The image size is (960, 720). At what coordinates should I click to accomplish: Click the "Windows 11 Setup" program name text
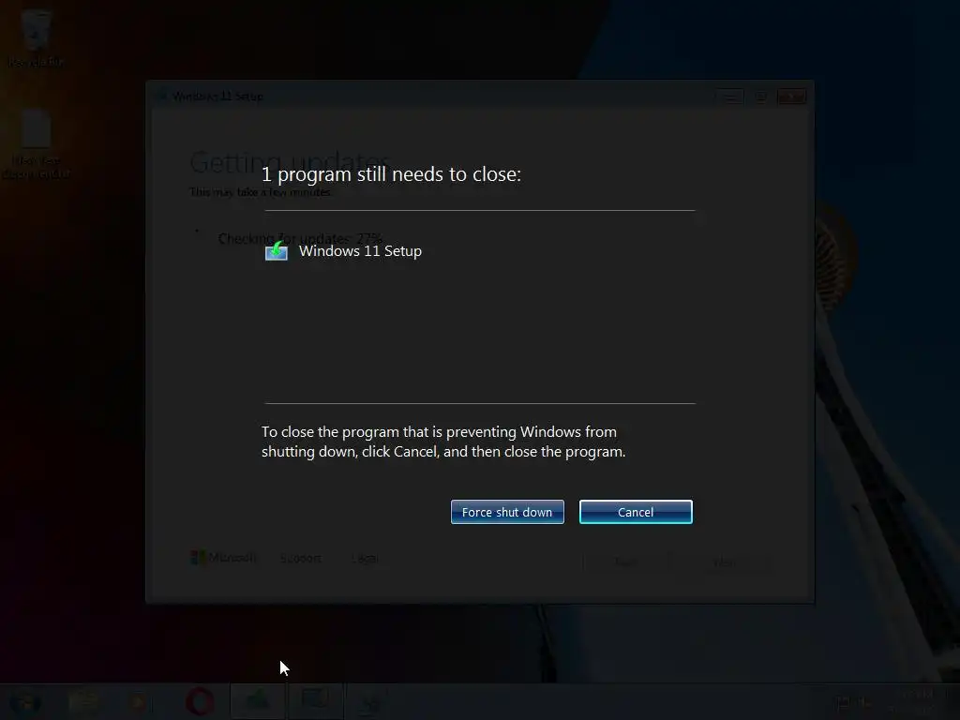click(x=360, y=251)
